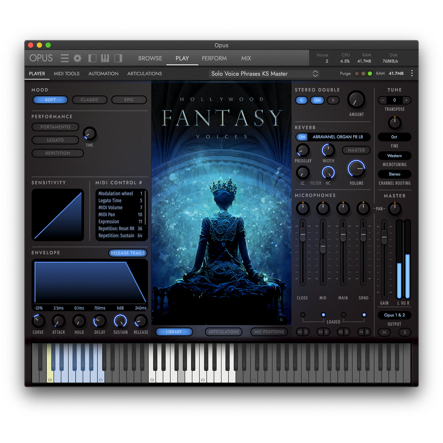443x443 pixels.
Task: Click the Library button
Action: (x=174, y=332)
